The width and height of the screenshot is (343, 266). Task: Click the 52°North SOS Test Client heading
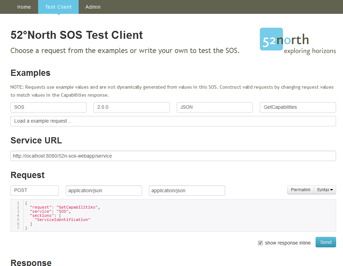pos(77,35)
